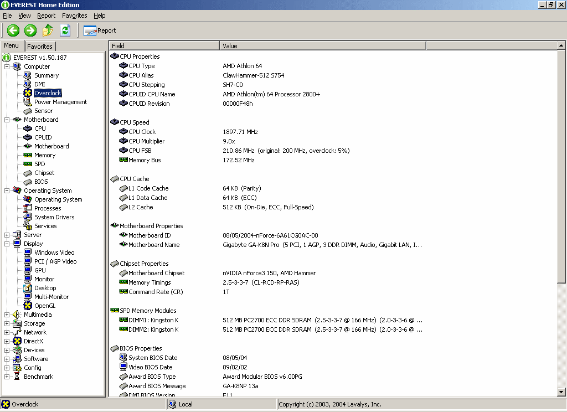Expand the Storage tree node
Image resolution: width=567 pixels, height=412 pixels.
pyautogui.click(x=7, y=323)
